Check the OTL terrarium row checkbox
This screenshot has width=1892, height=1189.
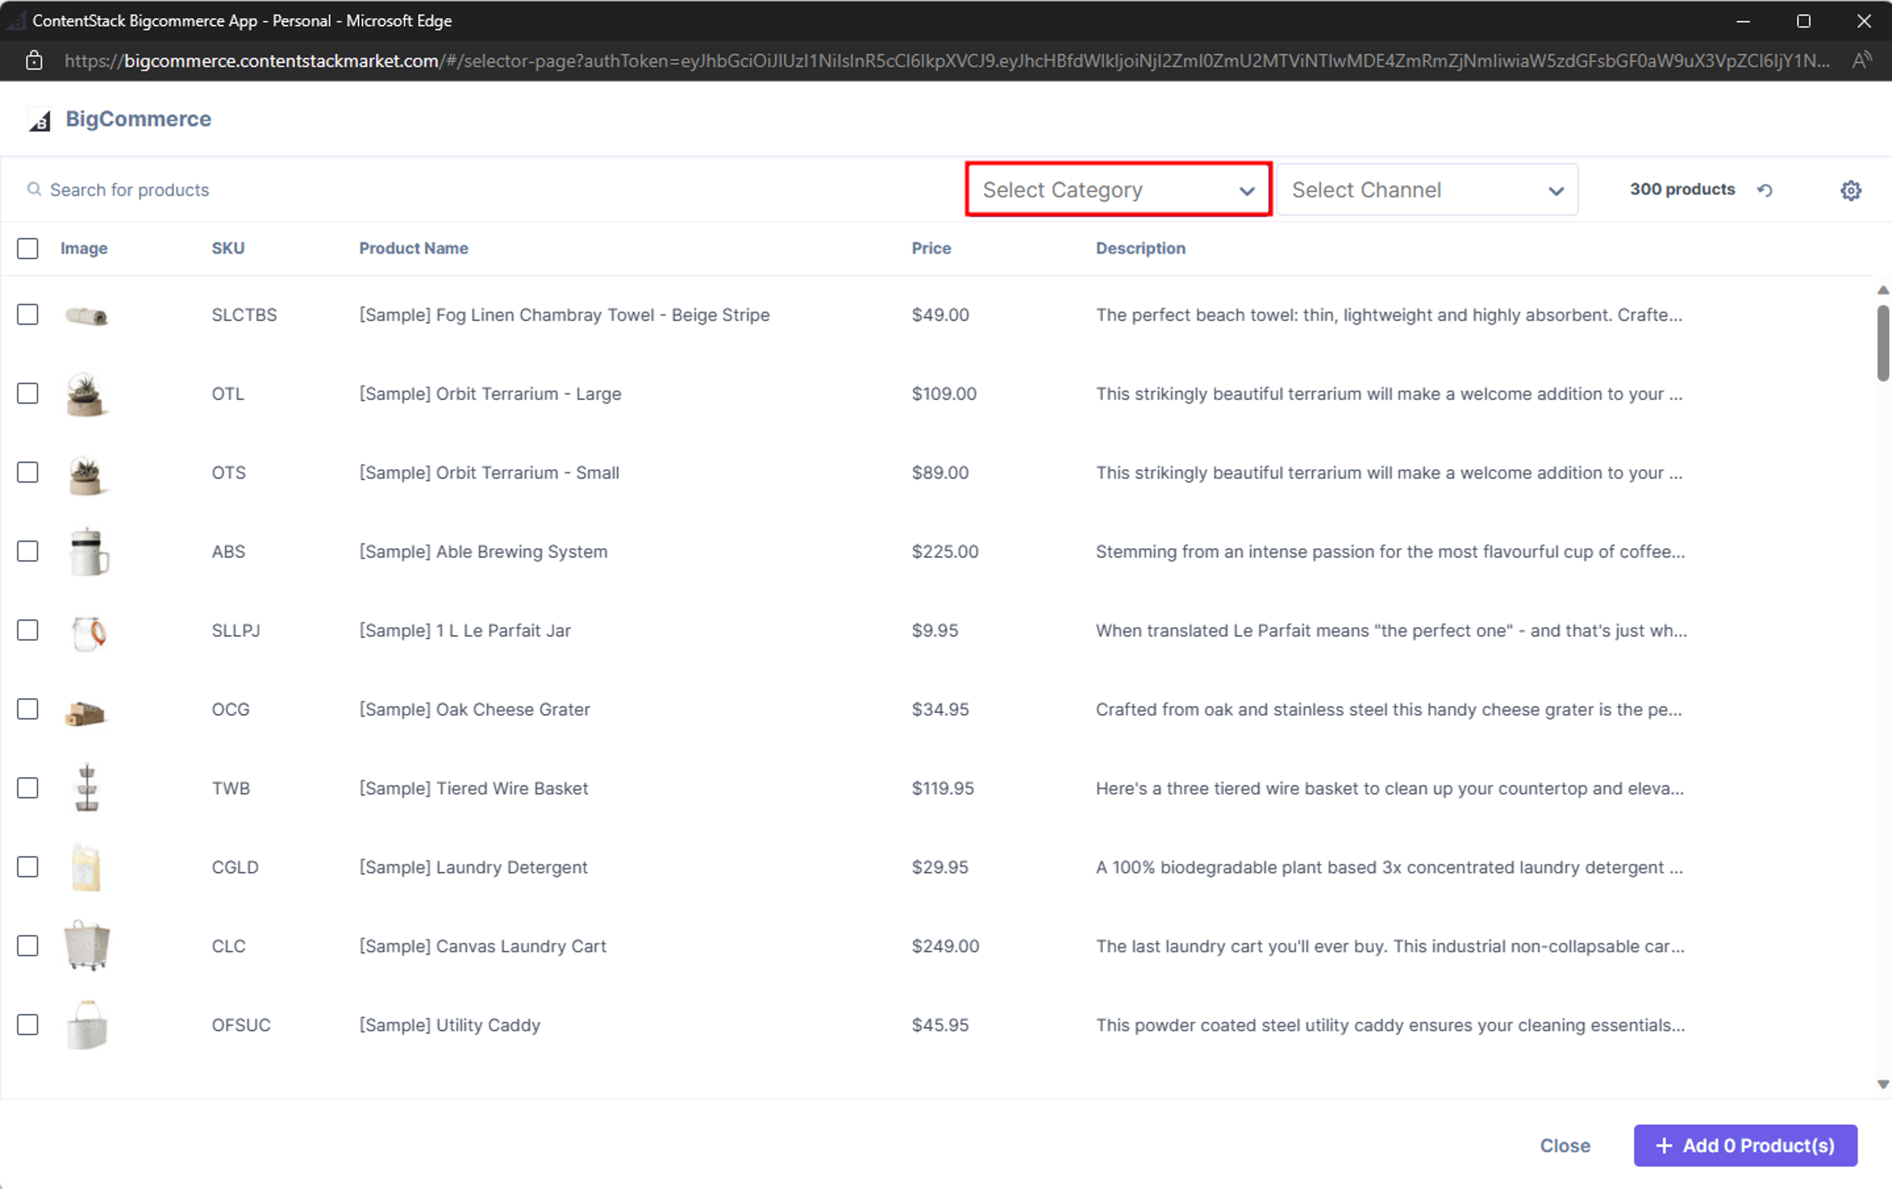coord(28,394)
